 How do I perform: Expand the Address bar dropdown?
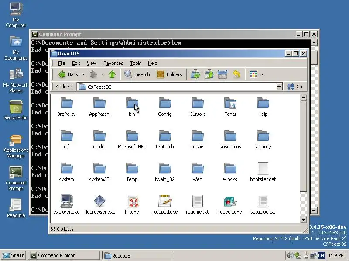pos(279,87)
